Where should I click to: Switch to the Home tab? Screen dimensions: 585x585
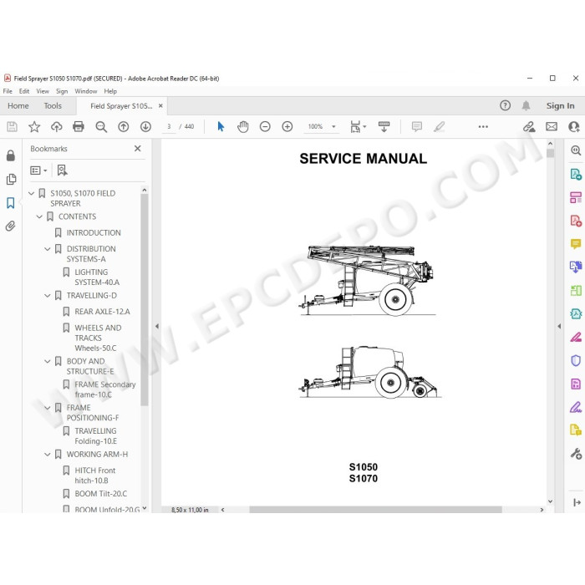pos(18,105)
